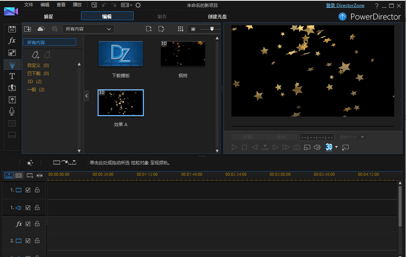Select the 3D (2) tag
The image size is (406, 257).
[35, 82]
